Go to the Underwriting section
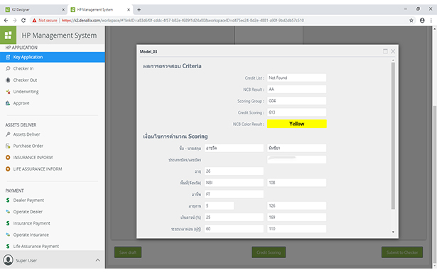The width and height of the screenshot is (437, 273). (26, 92)
